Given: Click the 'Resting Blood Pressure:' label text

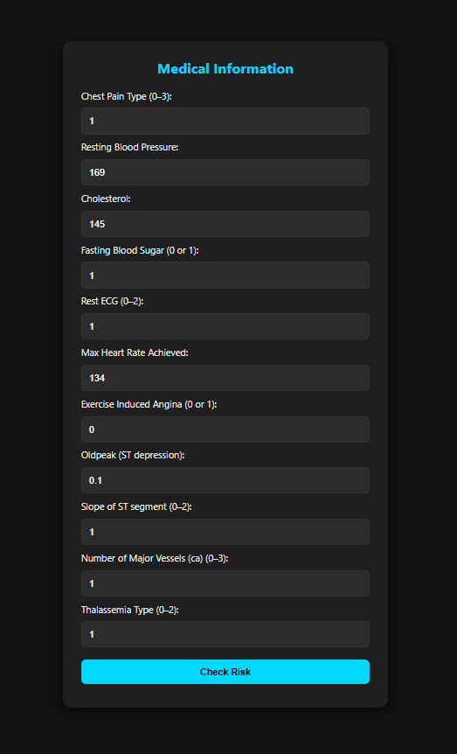Looking at the screenshot, I should [x=129, y=148].
